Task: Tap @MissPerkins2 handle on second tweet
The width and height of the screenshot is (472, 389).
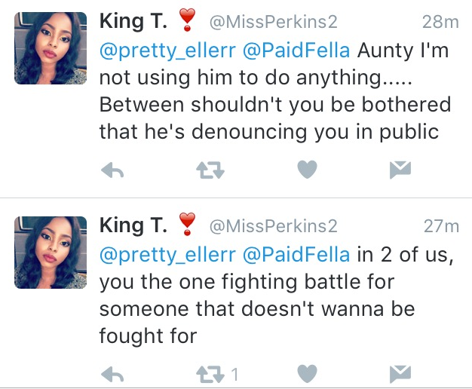Action: (x=272, y=226)
